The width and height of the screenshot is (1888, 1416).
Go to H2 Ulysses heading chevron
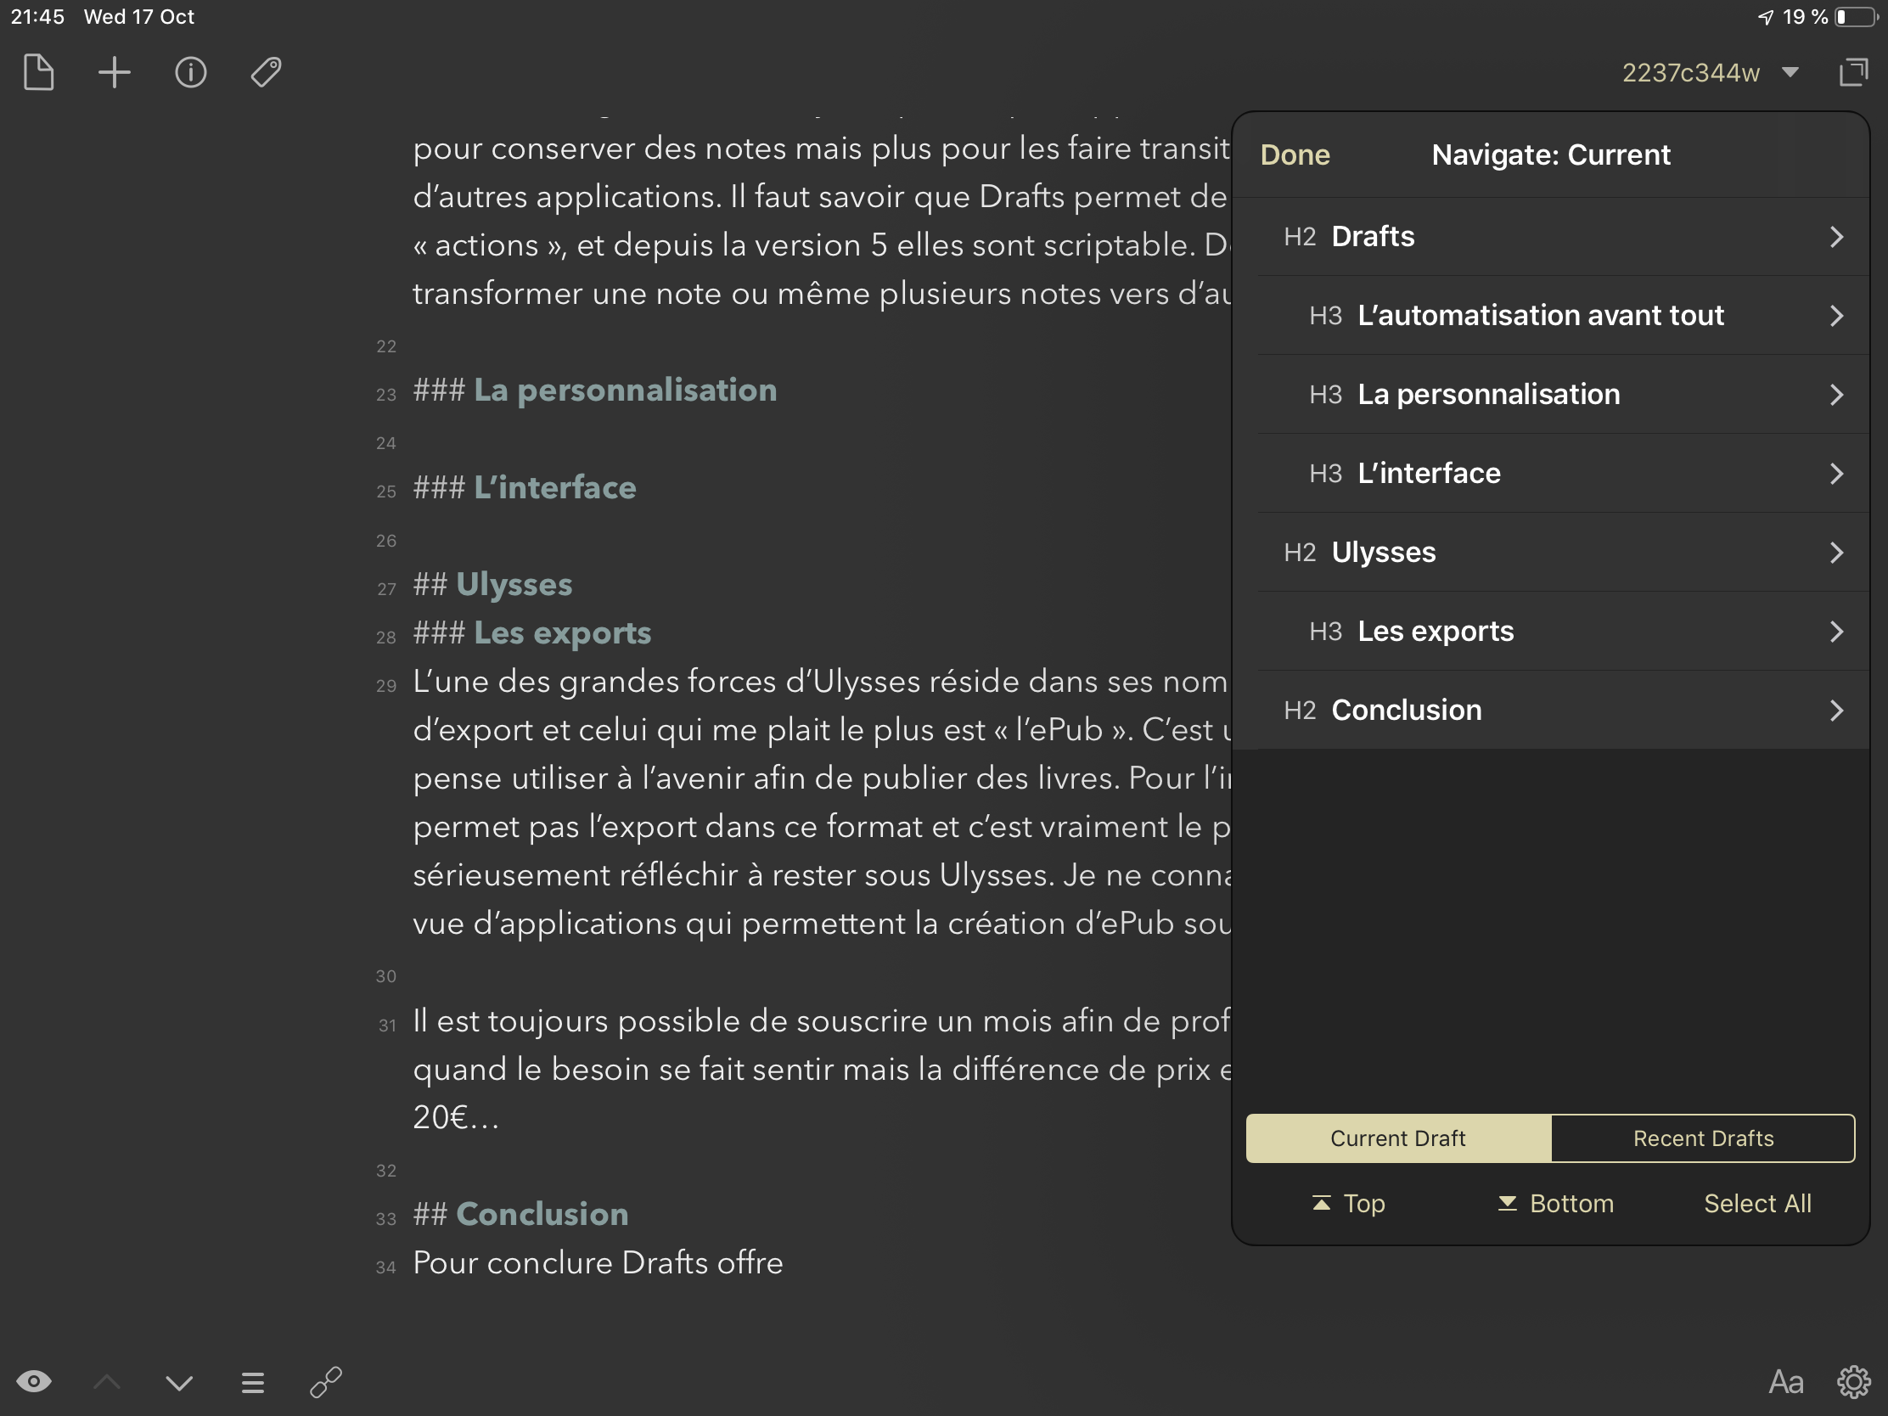click(x=1836, y=553)
